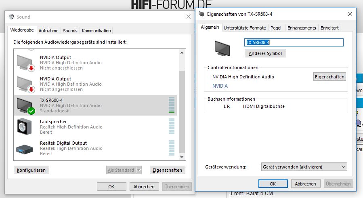
Task: Switch to the Sounds tab
Action: (x=70, y=31)
